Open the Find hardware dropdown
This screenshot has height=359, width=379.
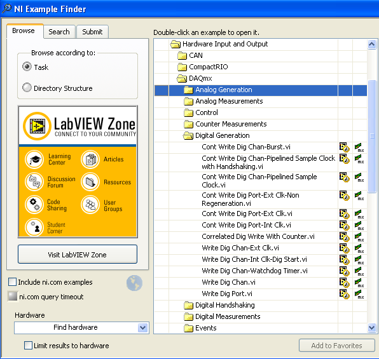pos(143,328)
